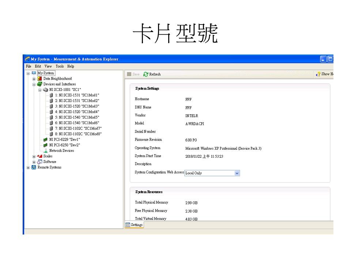Click the MAX application icon in title bar

[x=27, y=59]
